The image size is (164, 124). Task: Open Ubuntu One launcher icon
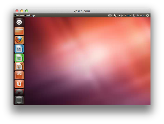[19, 84]
